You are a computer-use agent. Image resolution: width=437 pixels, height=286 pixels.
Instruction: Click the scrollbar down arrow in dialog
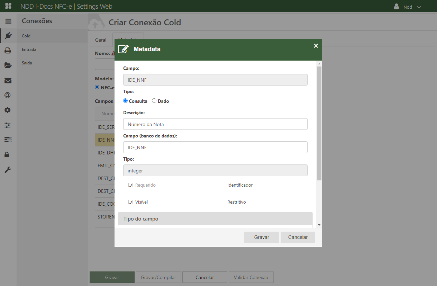319,225
